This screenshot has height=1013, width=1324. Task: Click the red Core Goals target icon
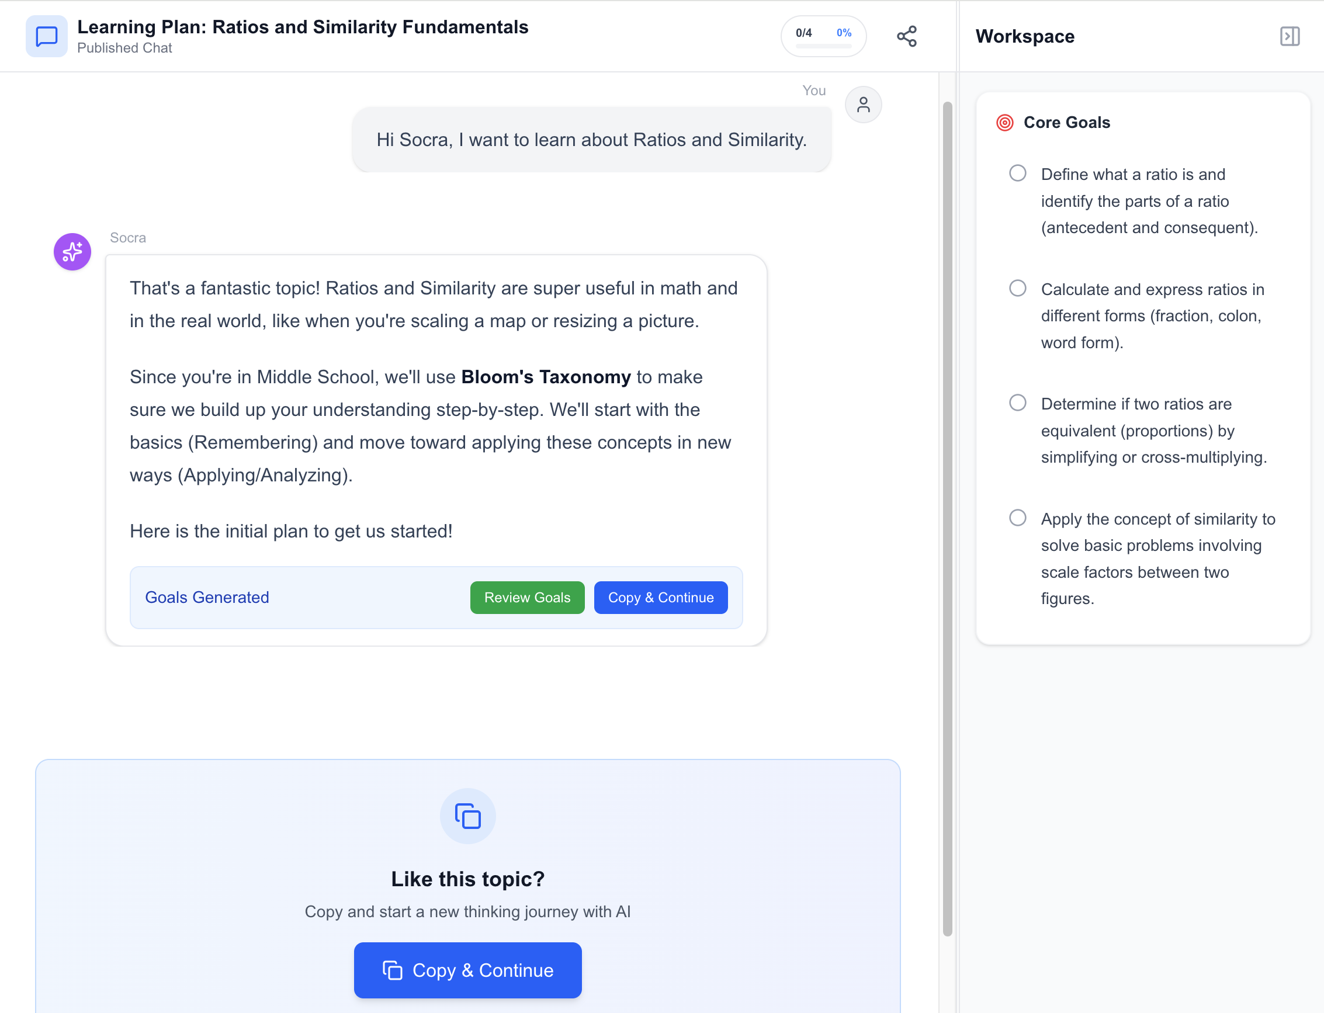(1004, 123)
